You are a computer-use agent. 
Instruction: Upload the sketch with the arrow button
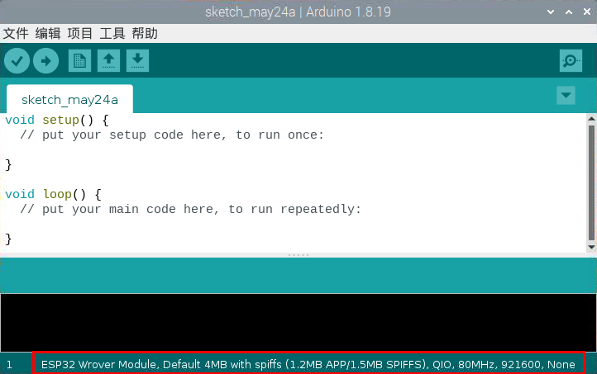45,60
